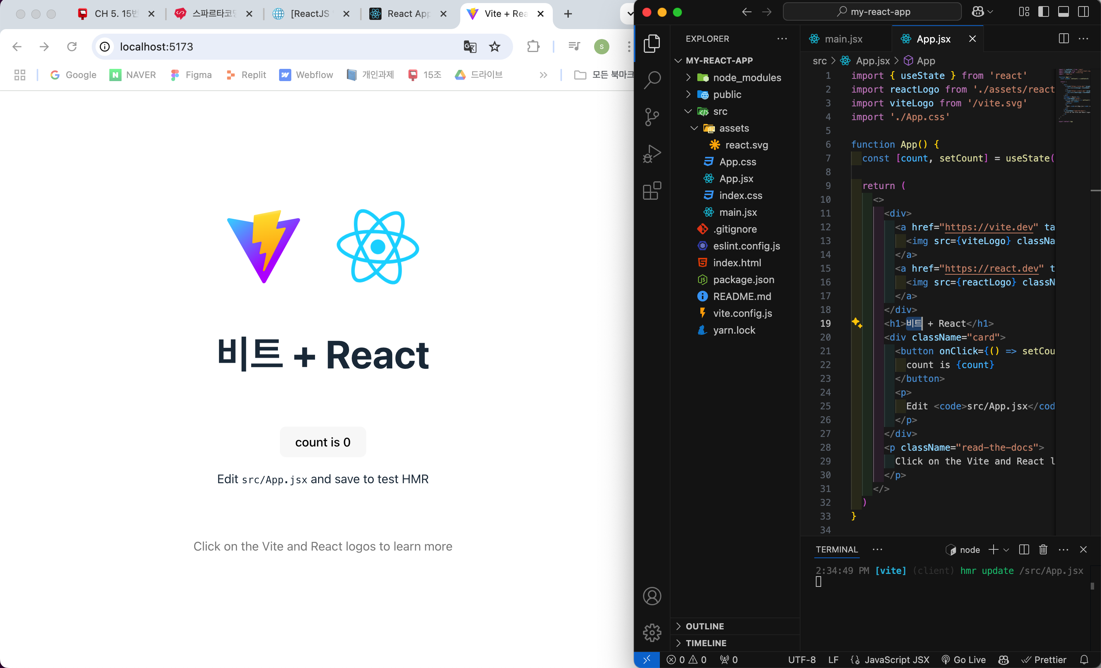Image resolution: width=1101 pixels, height=668 pixels.
Task: Open Run and Debug view
Action: [x=652, y=154]
